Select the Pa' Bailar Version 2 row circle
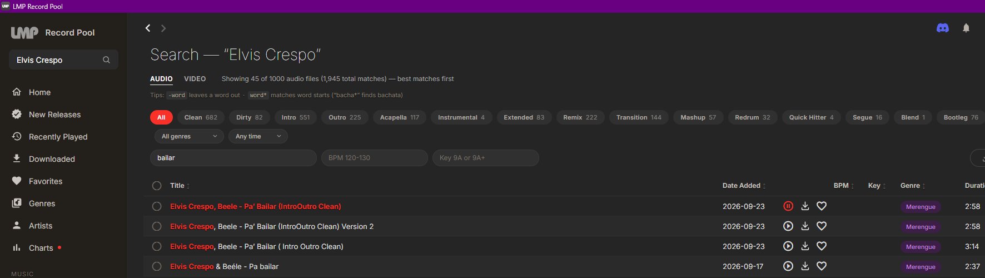 157,226
